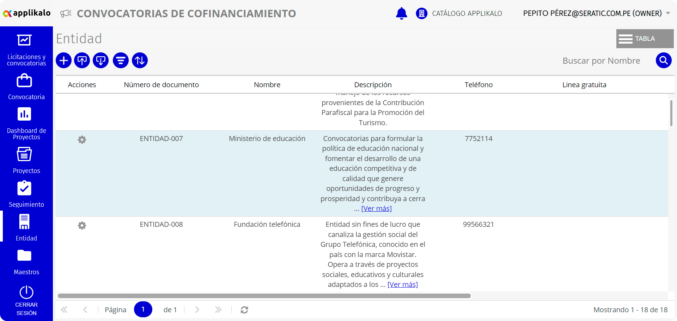The width and height of the screenshot is (677, 321).
Task: Sort by Acciones column header
Action: (82, 85)
